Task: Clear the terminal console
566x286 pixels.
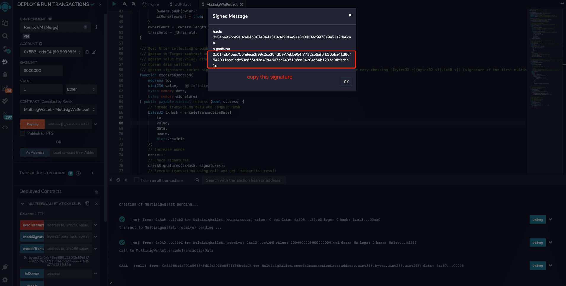Action: [118, 180]
